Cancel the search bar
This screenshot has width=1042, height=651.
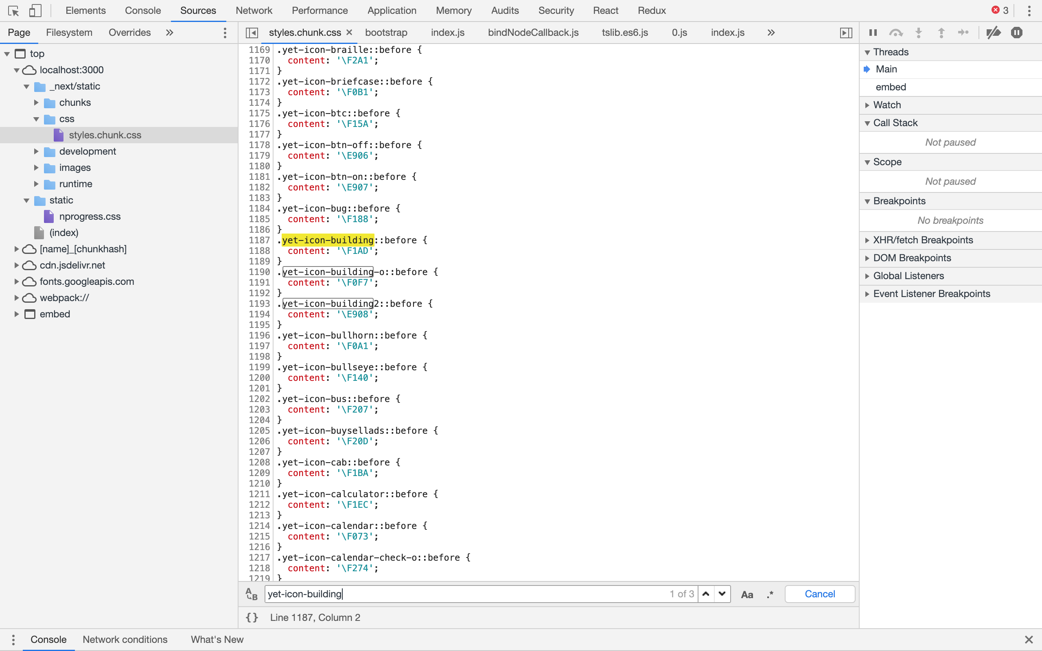[x=820, y=594]
